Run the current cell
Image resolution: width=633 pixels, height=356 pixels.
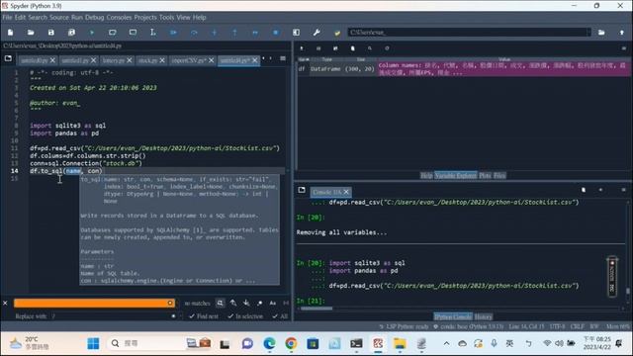pos(112,33)
